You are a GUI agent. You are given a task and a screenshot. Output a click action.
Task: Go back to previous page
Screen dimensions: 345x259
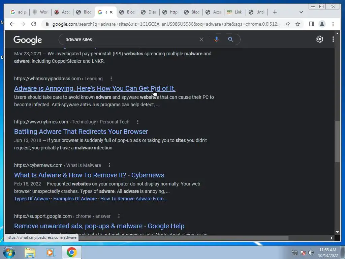click(12, 24)
